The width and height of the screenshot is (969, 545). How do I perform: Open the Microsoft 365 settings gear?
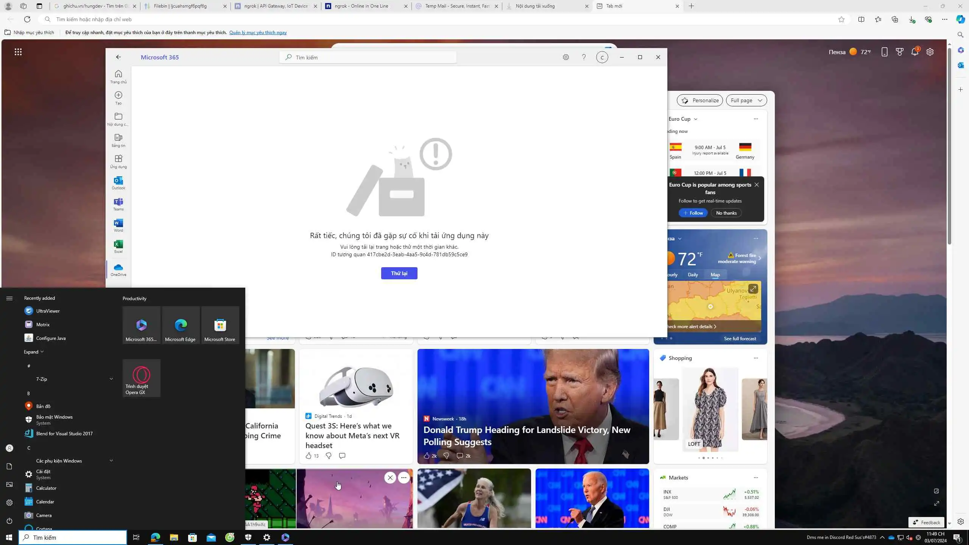(x=566, y=57)
